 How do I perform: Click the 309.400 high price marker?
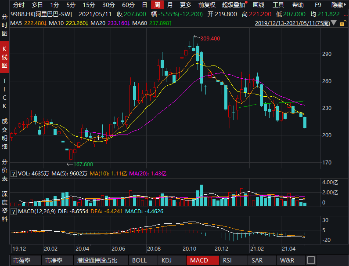click(210, 39)
